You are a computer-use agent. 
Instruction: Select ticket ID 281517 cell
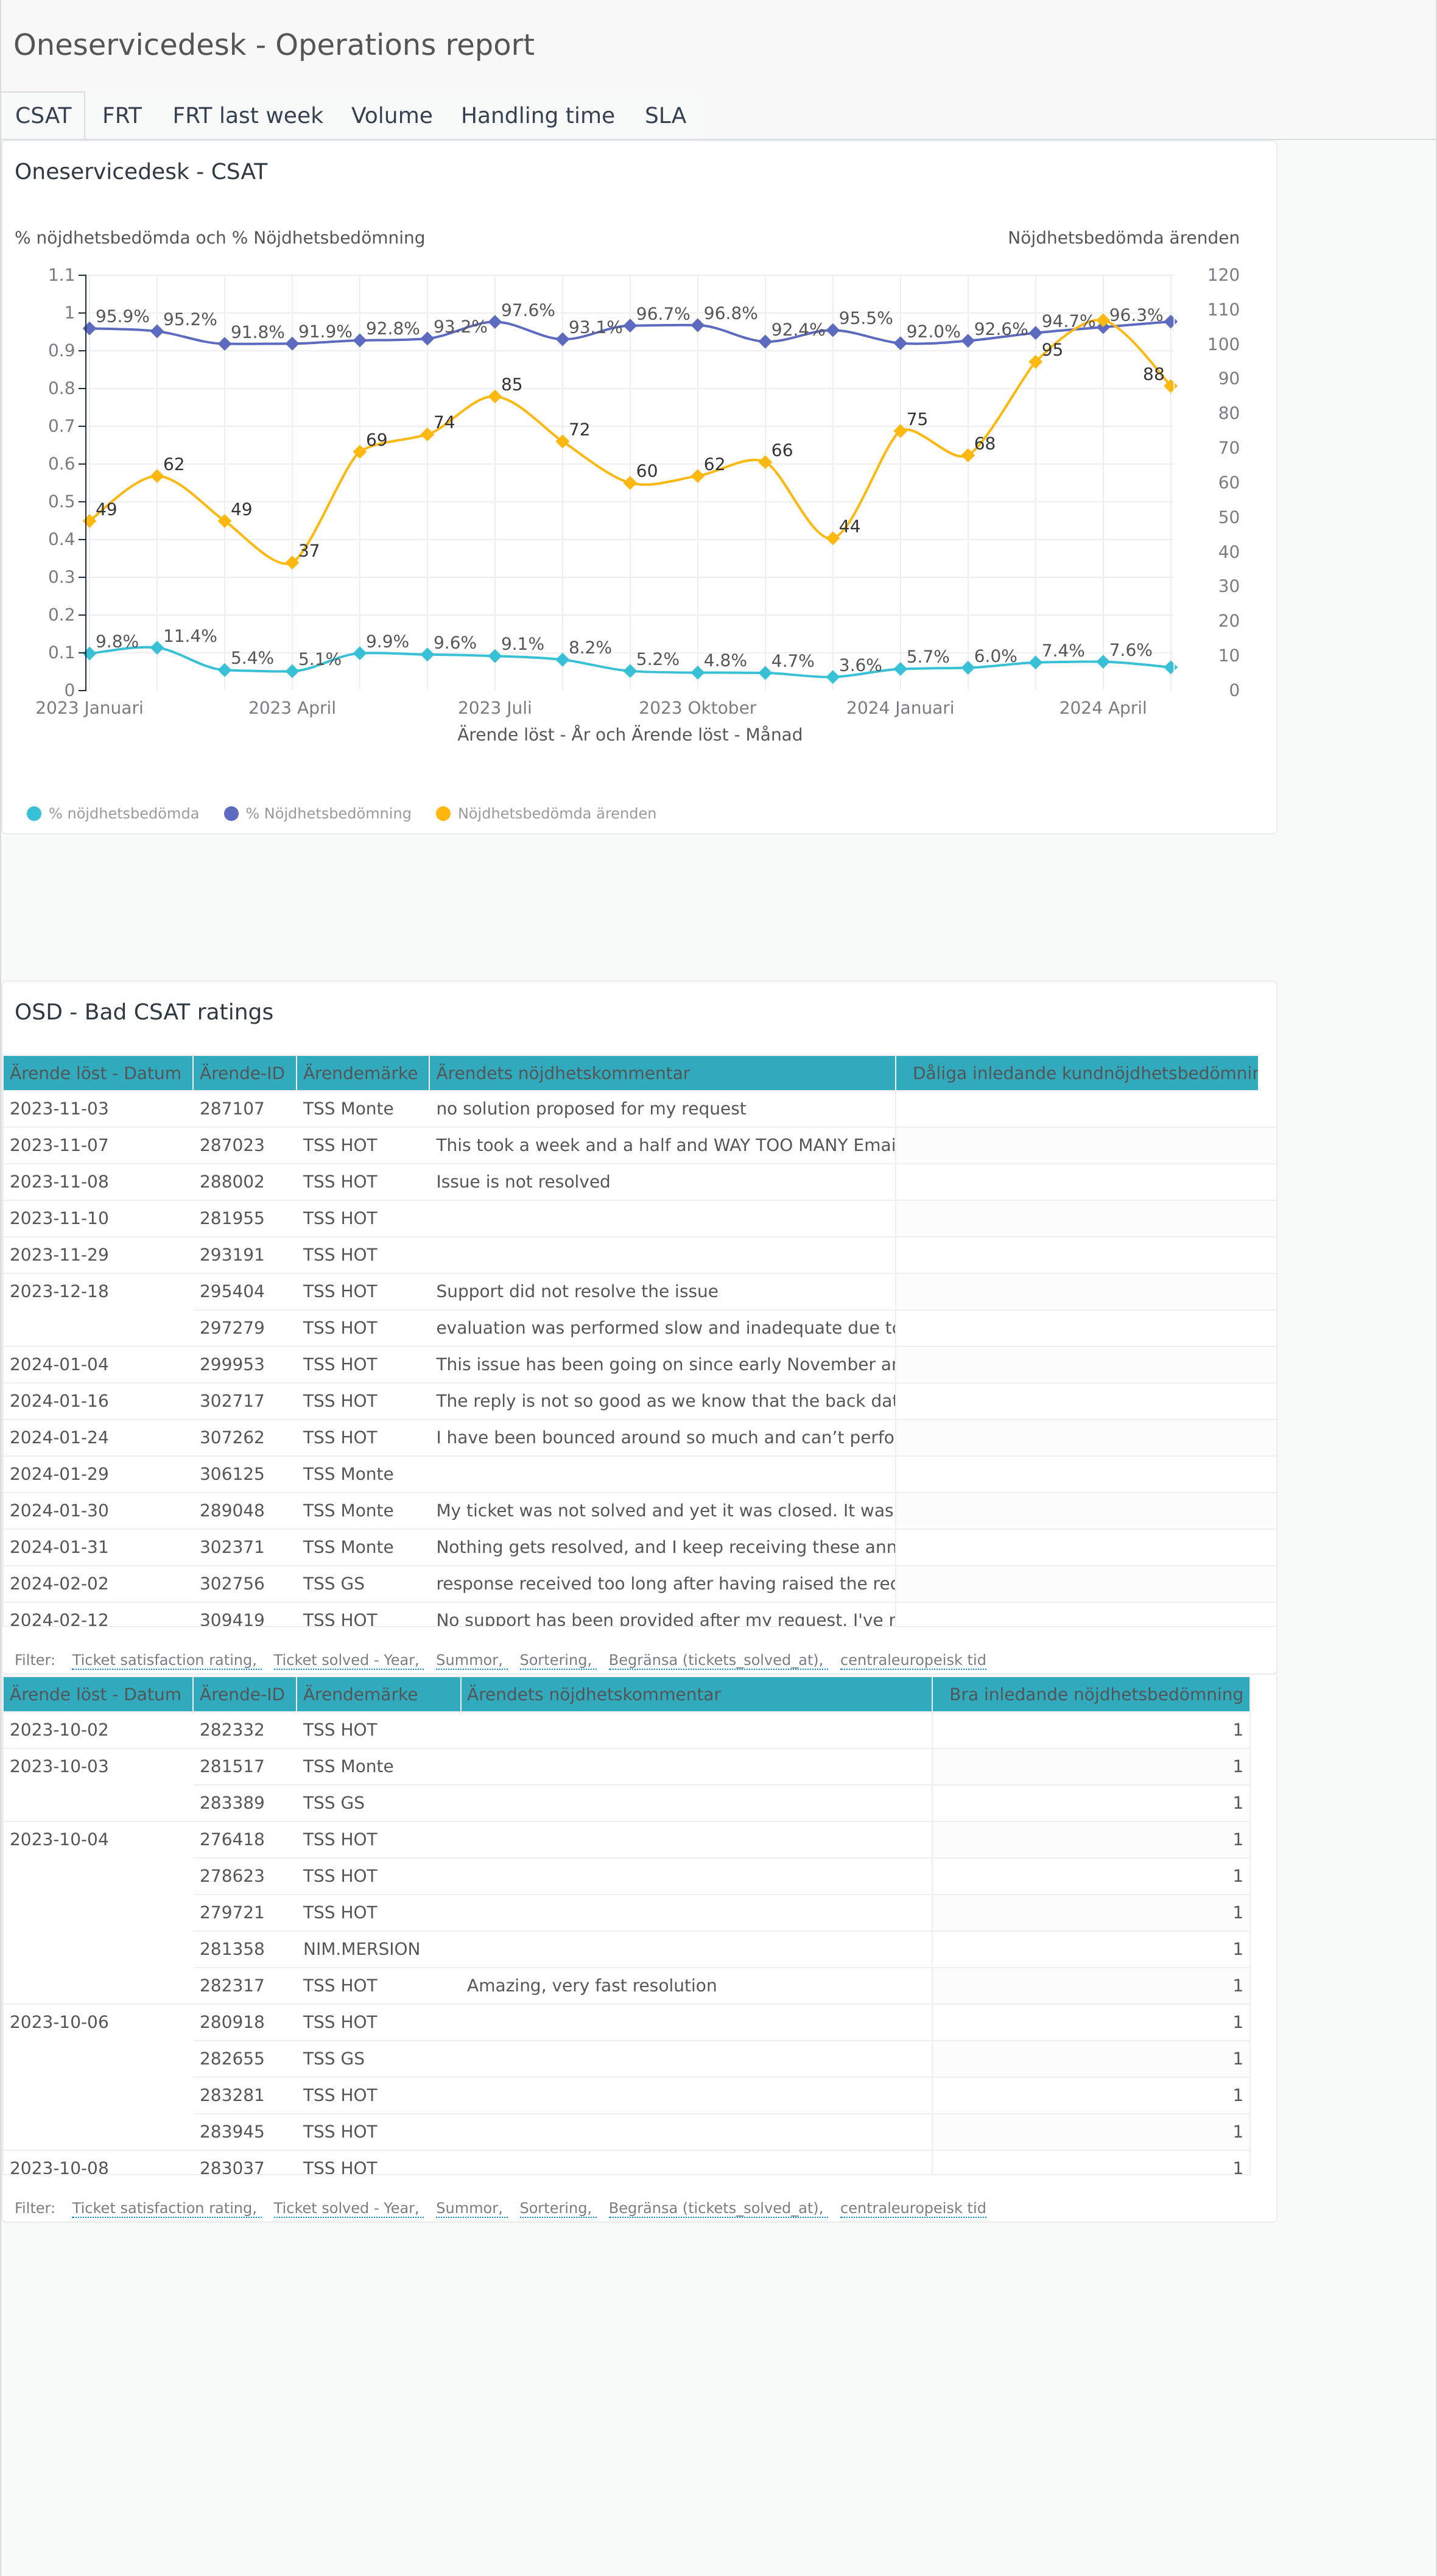(244, 1766)
